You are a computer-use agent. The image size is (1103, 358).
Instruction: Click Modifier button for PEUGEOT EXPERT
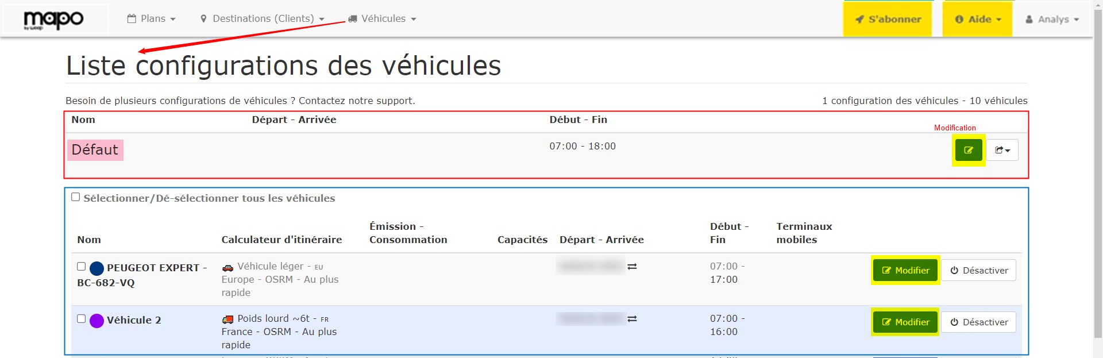click(905, 271)
